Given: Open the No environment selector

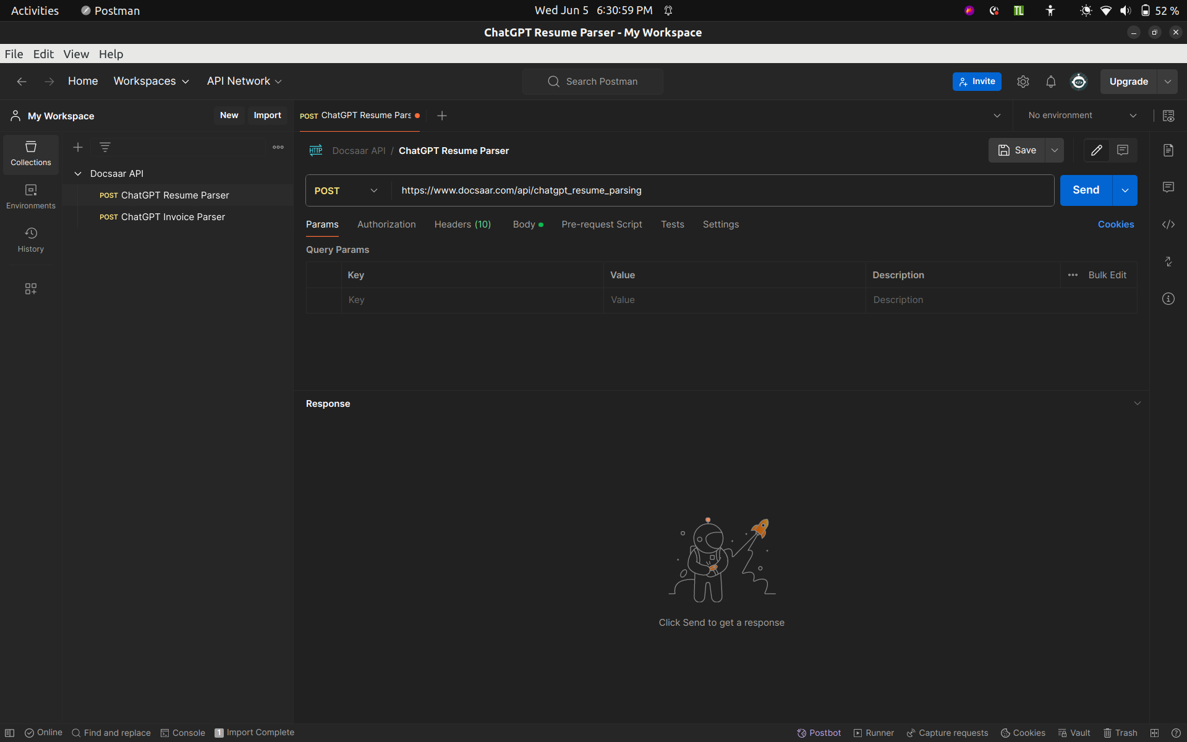Looking at the screenshot, I should pyautogui.click(x=1082, y=116).
